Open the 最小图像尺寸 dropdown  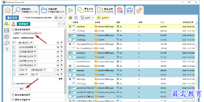pos(26,43)
